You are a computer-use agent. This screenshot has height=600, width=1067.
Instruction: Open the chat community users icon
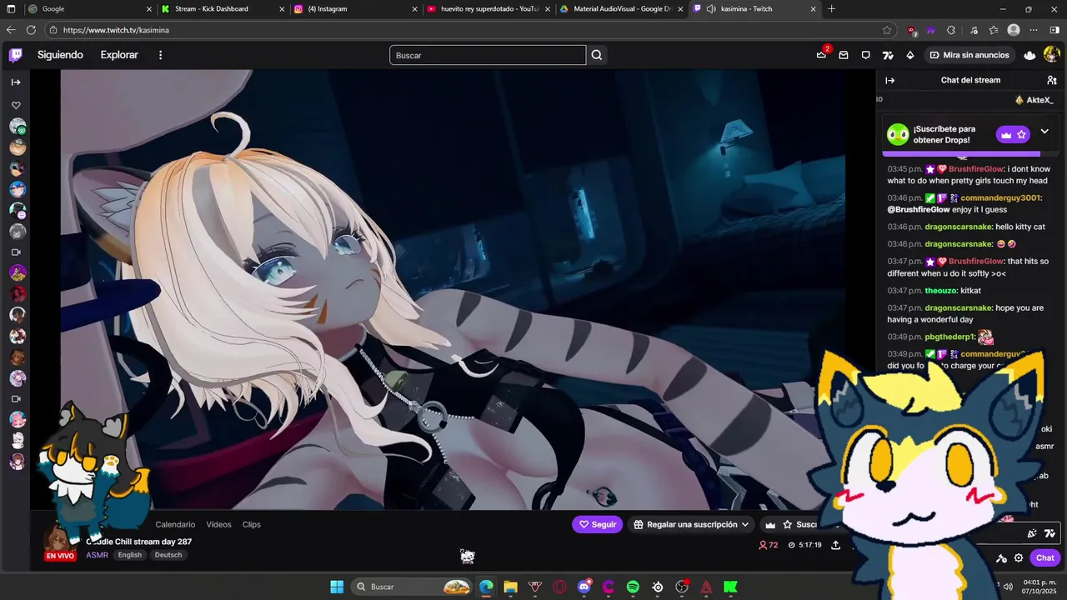pyautogui.click(x=1051, y=80)
